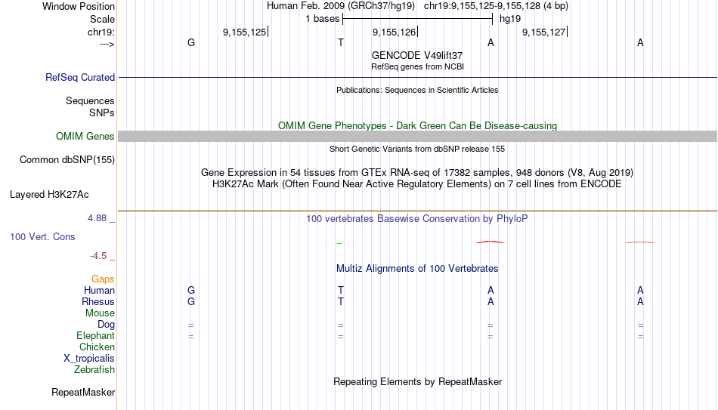This screenshot has height=410, width=718.
Task: Click the 100 vertebrates Basewise Conservation by PhyloP title
Action: pos(416,219)
